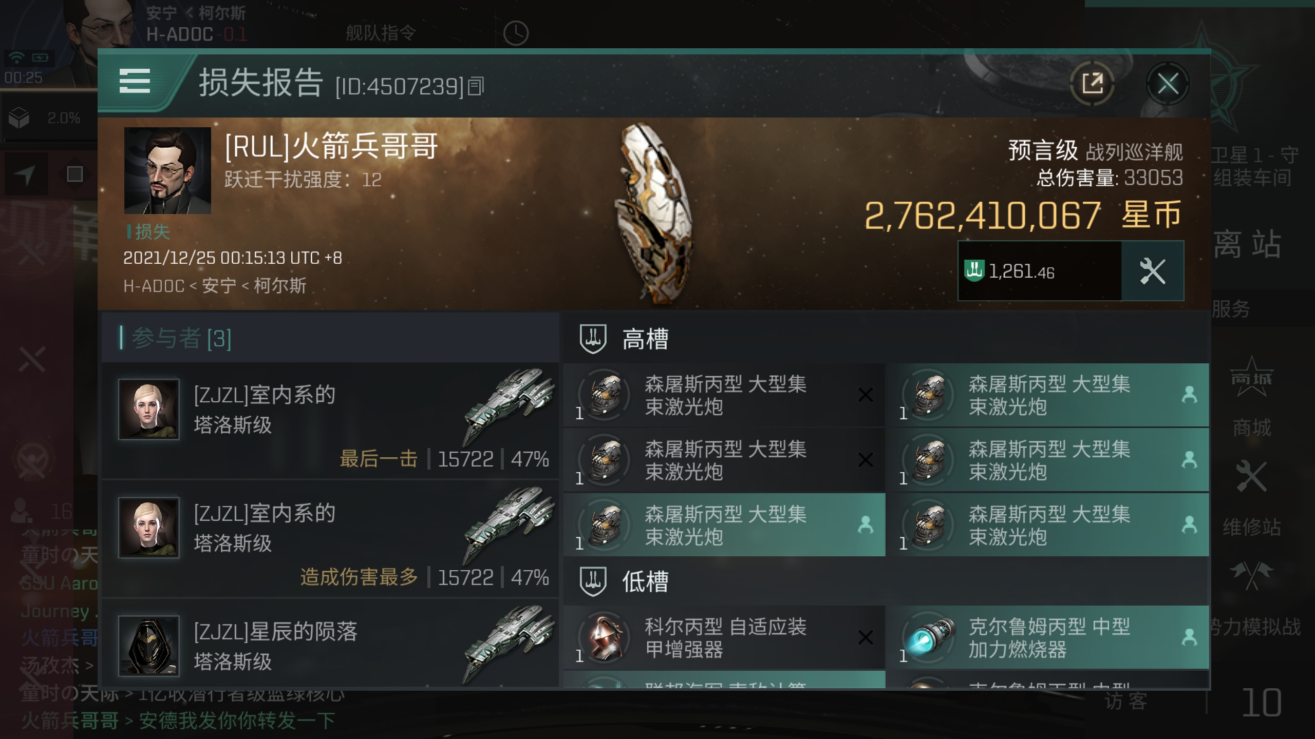Select victim portrait of 火箭兵哥哥

point(167,170)
